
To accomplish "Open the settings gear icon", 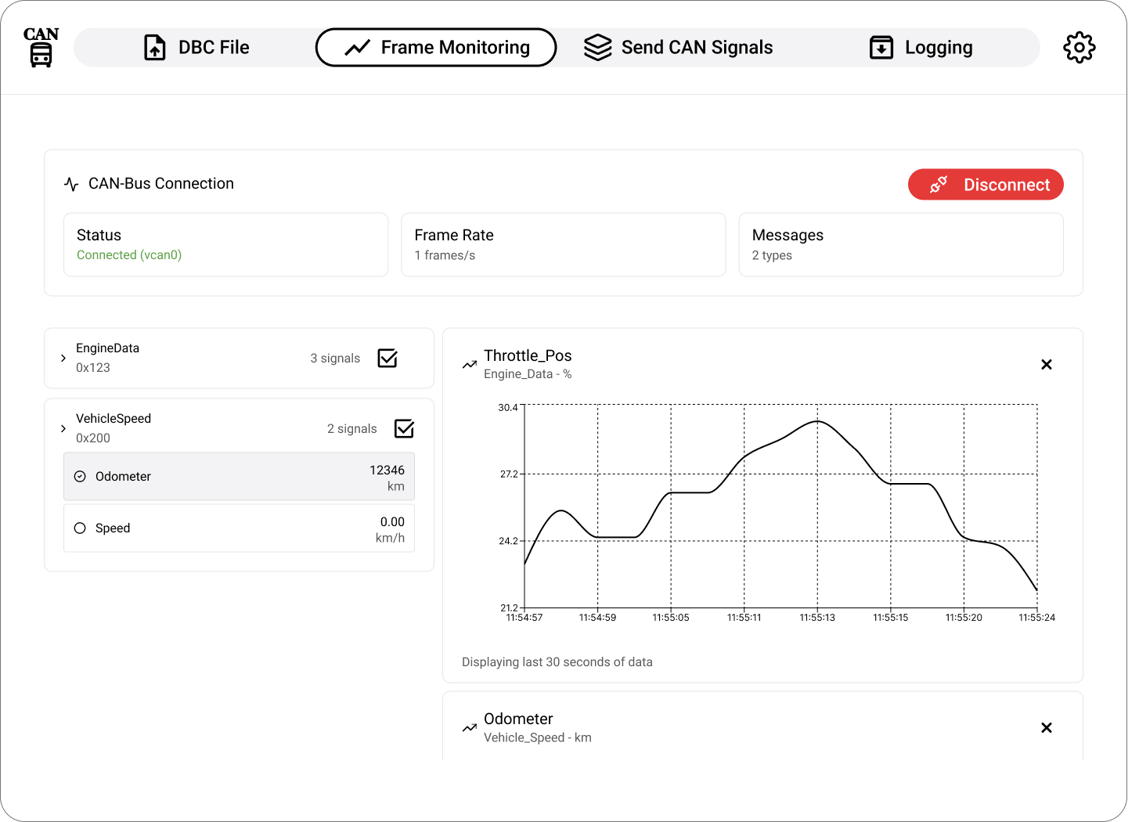I will coord(1079,48).
